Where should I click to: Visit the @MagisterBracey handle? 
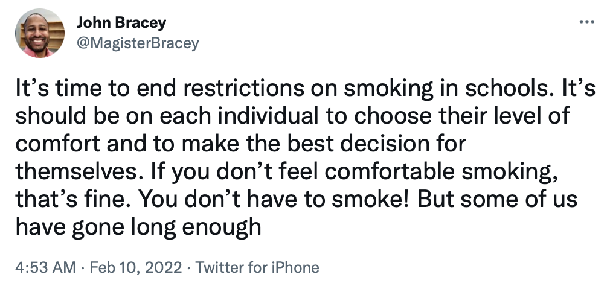point(137,43)
